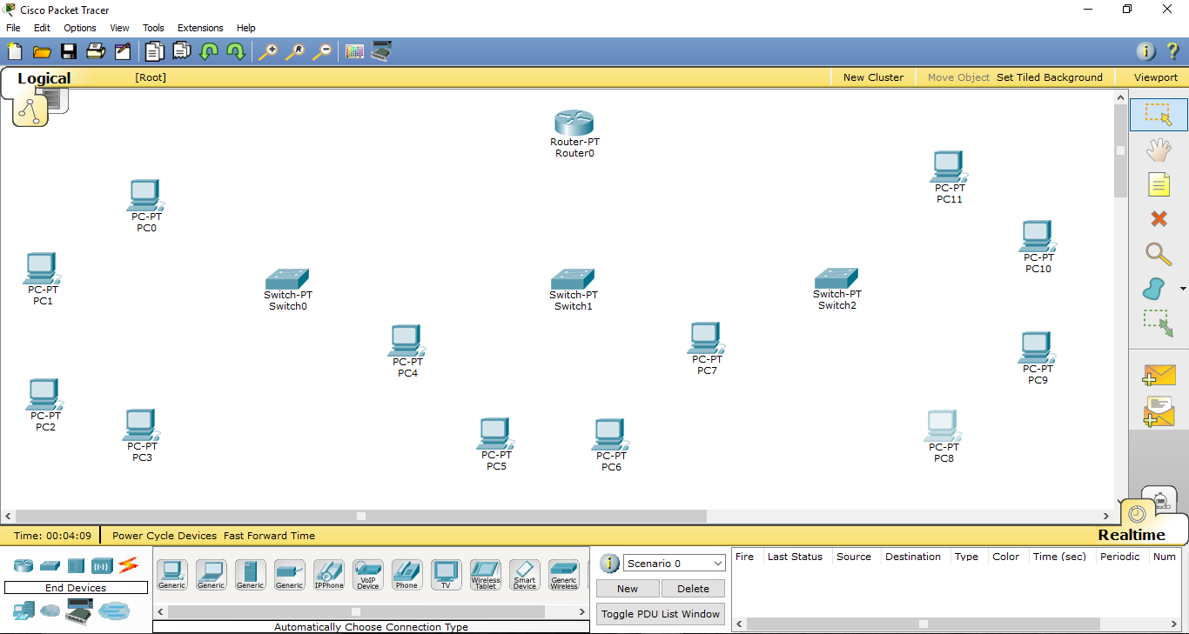Open the Custom Devices Dialog icon
The width and height of the screenshot is (1189, 634).
click(381, 51)
